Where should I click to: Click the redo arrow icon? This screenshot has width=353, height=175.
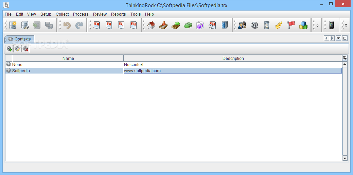tap(79, 25)
